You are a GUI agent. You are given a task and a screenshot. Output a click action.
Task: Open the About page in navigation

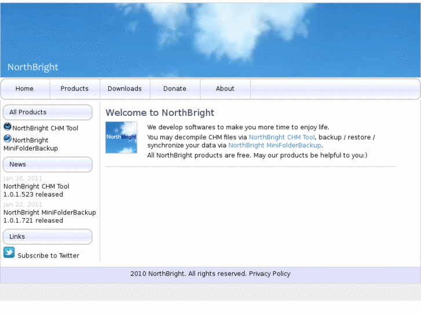click(x=225, y=89)
